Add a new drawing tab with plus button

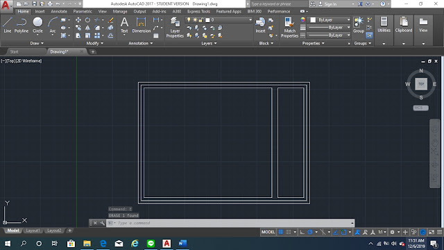tap(92, 52)
